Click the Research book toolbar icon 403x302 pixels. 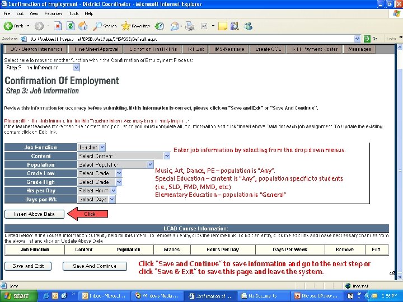pyautogui.click(x=235, y=26)
